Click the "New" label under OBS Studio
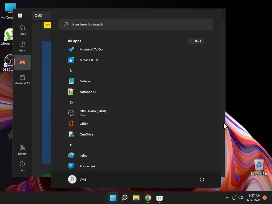The image size is (272, 204). (83, 115)
